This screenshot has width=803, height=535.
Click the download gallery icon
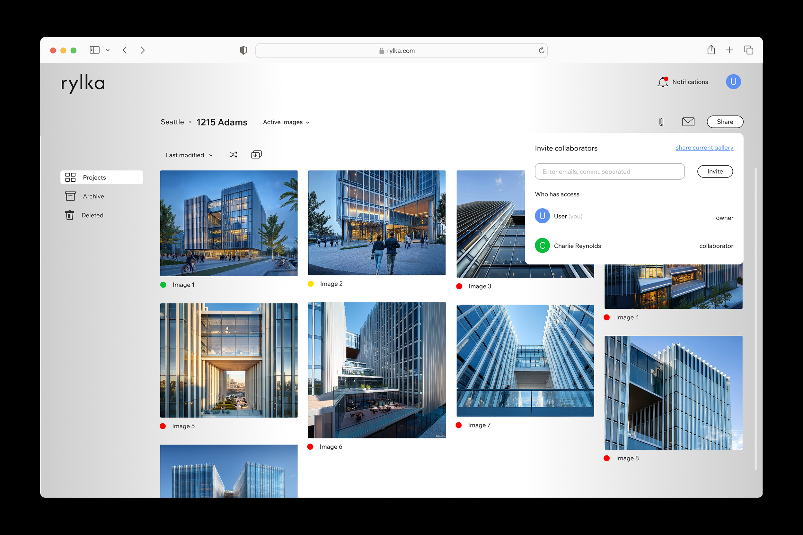(x=256, y=155)
